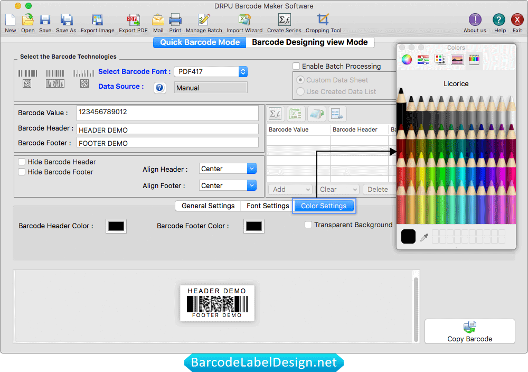Image resolution: width=528 pixels, height=372 pixels.
Task: Open About us info
Action: tap(475, 20)
